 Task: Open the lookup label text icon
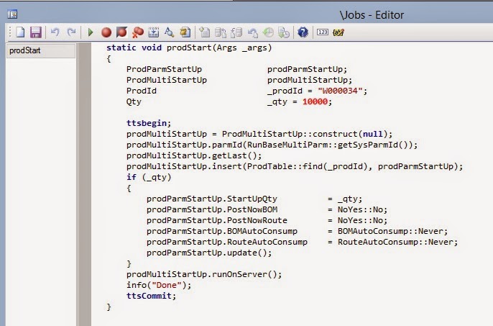click(x=185, y=32)
